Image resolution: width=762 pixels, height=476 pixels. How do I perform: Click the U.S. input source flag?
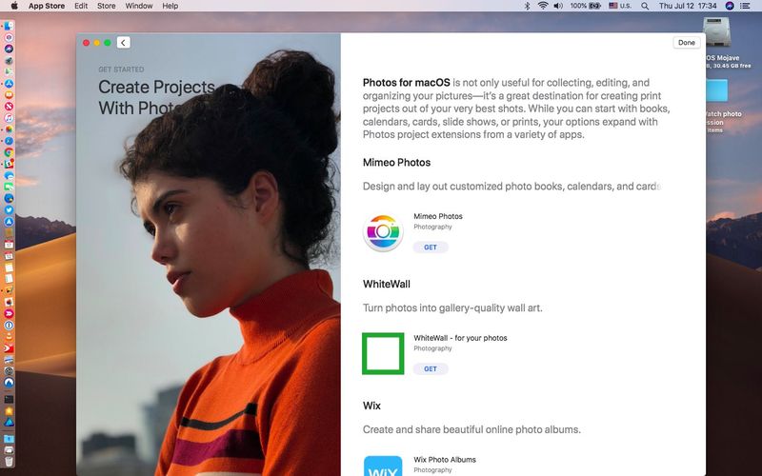coord(620,6)
